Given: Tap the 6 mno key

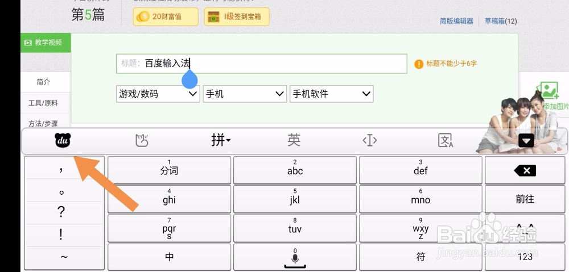Looking at the screenshot, I should click(420, 199).
